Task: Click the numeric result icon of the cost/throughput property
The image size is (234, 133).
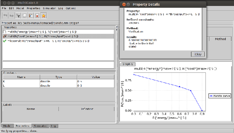Action: point(5,36)
